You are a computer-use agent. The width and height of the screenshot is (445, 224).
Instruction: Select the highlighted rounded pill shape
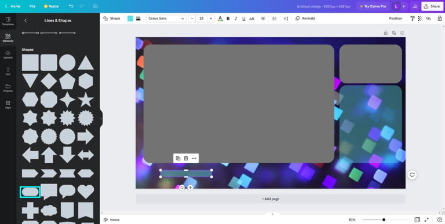tap(30, 192)
